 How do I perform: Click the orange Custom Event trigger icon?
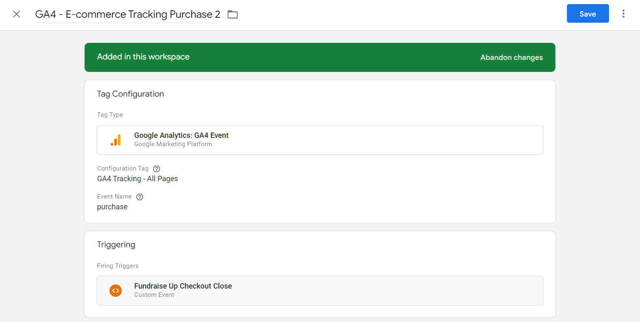116,291
